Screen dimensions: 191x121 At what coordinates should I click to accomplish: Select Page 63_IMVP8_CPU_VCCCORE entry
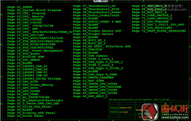[97, 87]
